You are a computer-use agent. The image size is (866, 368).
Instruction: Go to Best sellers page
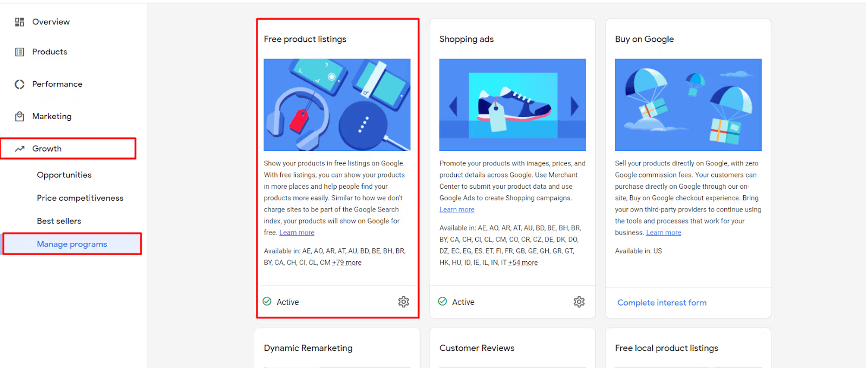tap(59, 221)
